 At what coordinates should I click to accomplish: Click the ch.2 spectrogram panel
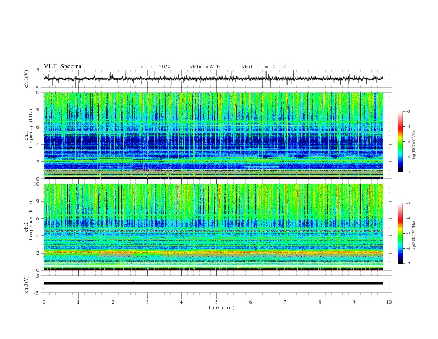213,227
